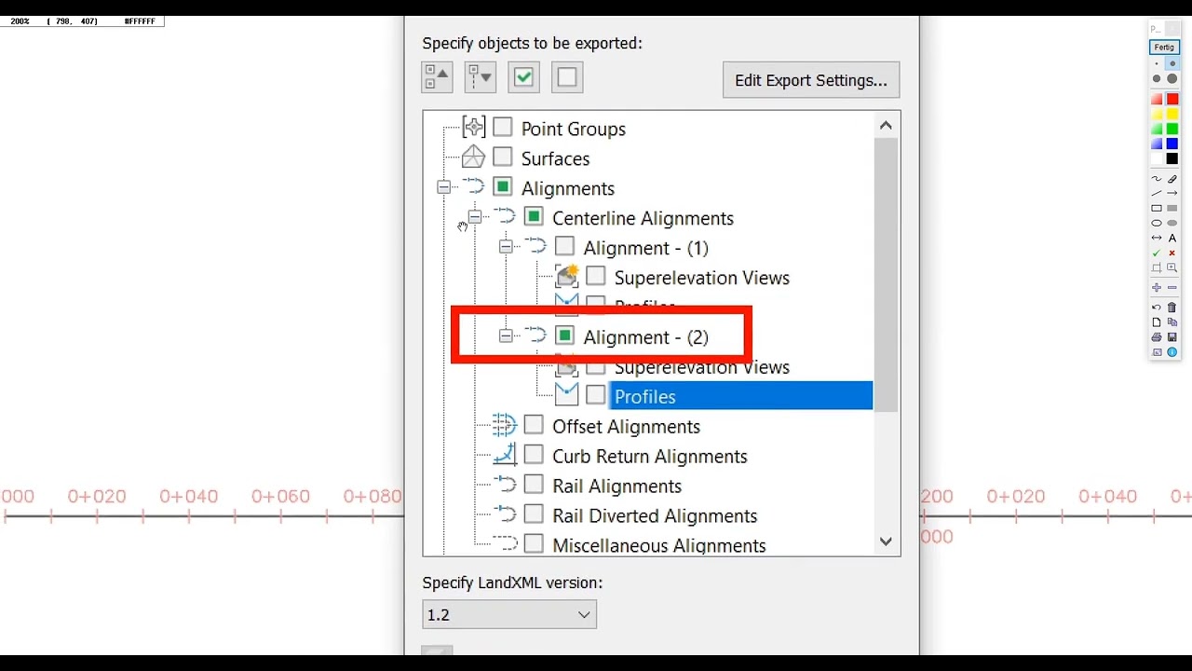Click the Offset Alignments icon
1192x671 pixels.
pos(504,426)
